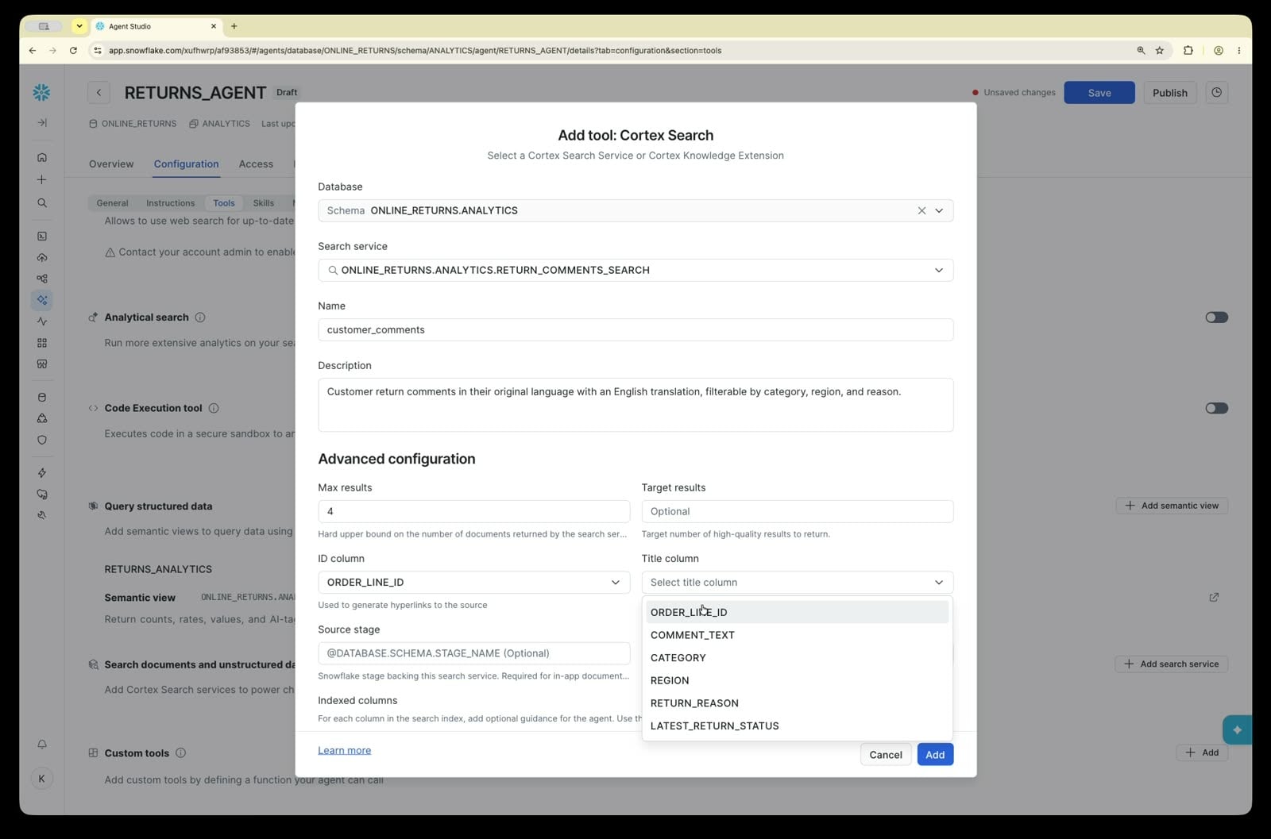Pick CATEGORY in the title column list

797,657
